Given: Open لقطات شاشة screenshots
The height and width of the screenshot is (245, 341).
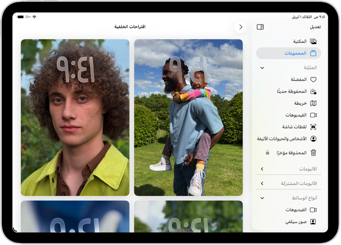Looking at the screenshot, I should click(x=288, y=127).
